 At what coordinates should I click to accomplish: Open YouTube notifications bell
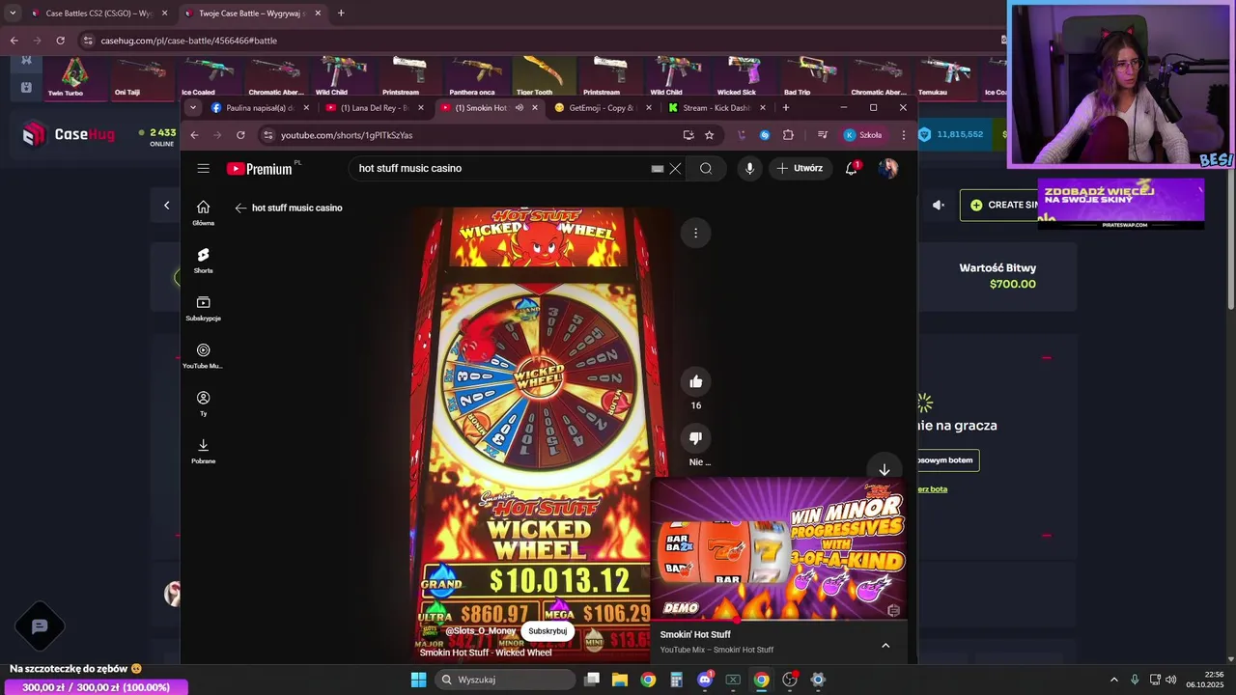pyautogui.click(x=851, y=168)
